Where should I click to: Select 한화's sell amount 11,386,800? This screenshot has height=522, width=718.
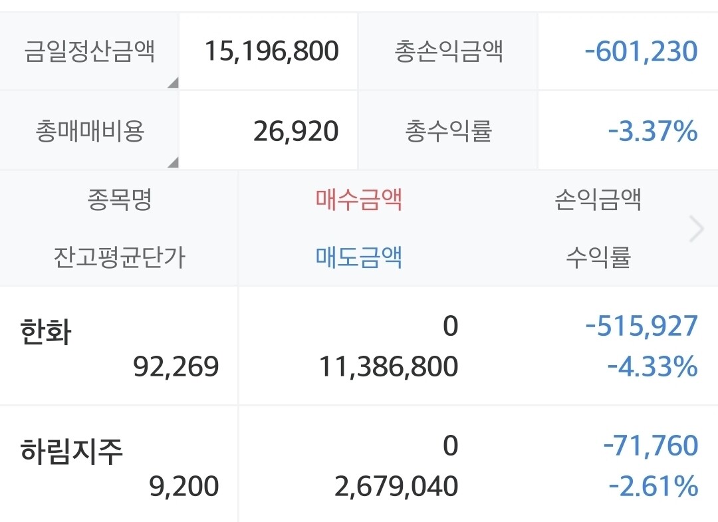[x=388, y=366]
